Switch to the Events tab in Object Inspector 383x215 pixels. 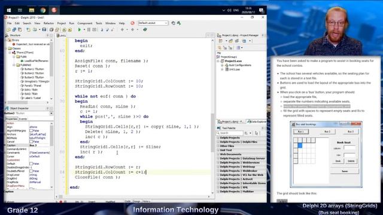(x=23, y=119)
